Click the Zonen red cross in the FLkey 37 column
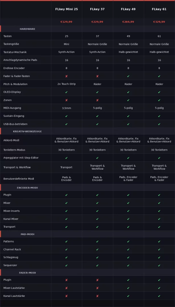175x307 pixels. 97,100
